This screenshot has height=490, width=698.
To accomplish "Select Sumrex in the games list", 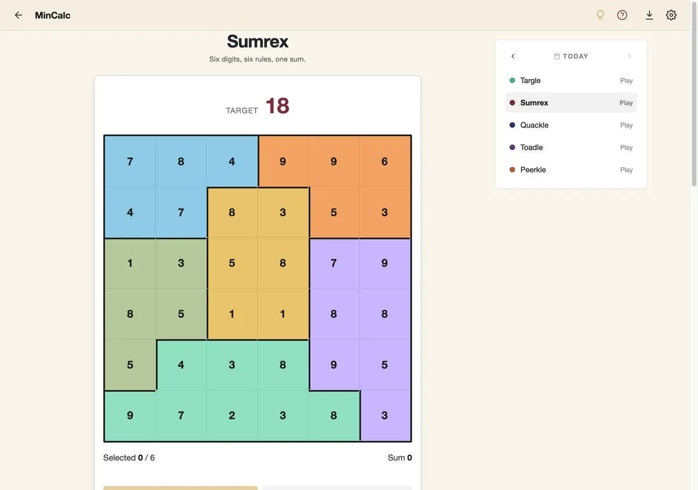I will click(x=571, y=103).
